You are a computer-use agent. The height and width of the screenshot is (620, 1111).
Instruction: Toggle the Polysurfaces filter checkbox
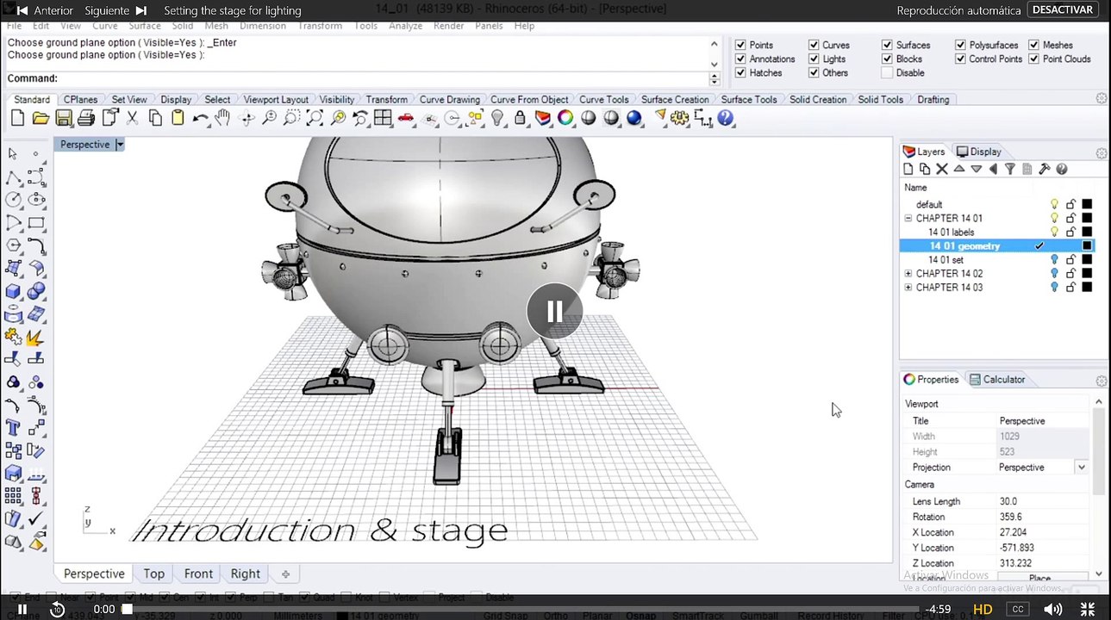tap(961, 45)
